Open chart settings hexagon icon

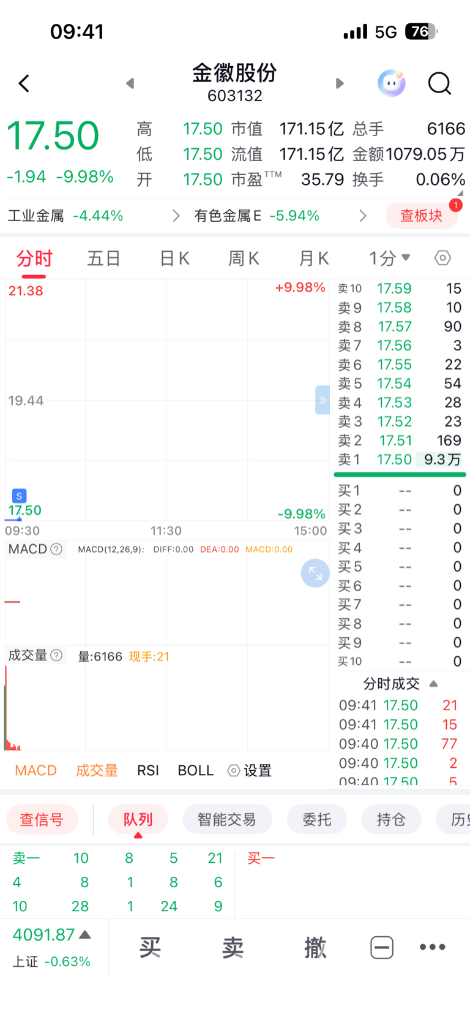click(x=442, y=258)
